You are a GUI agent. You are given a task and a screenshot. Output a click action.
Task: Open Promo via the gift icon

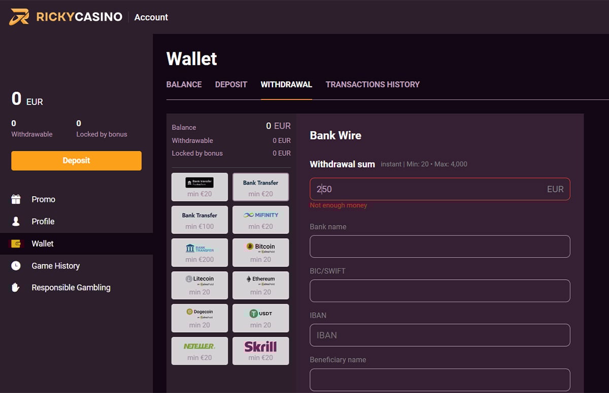[16, 200]
